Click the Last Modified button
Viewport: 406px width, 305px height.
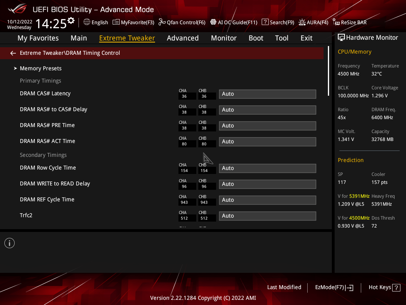(x=284, y=288)
